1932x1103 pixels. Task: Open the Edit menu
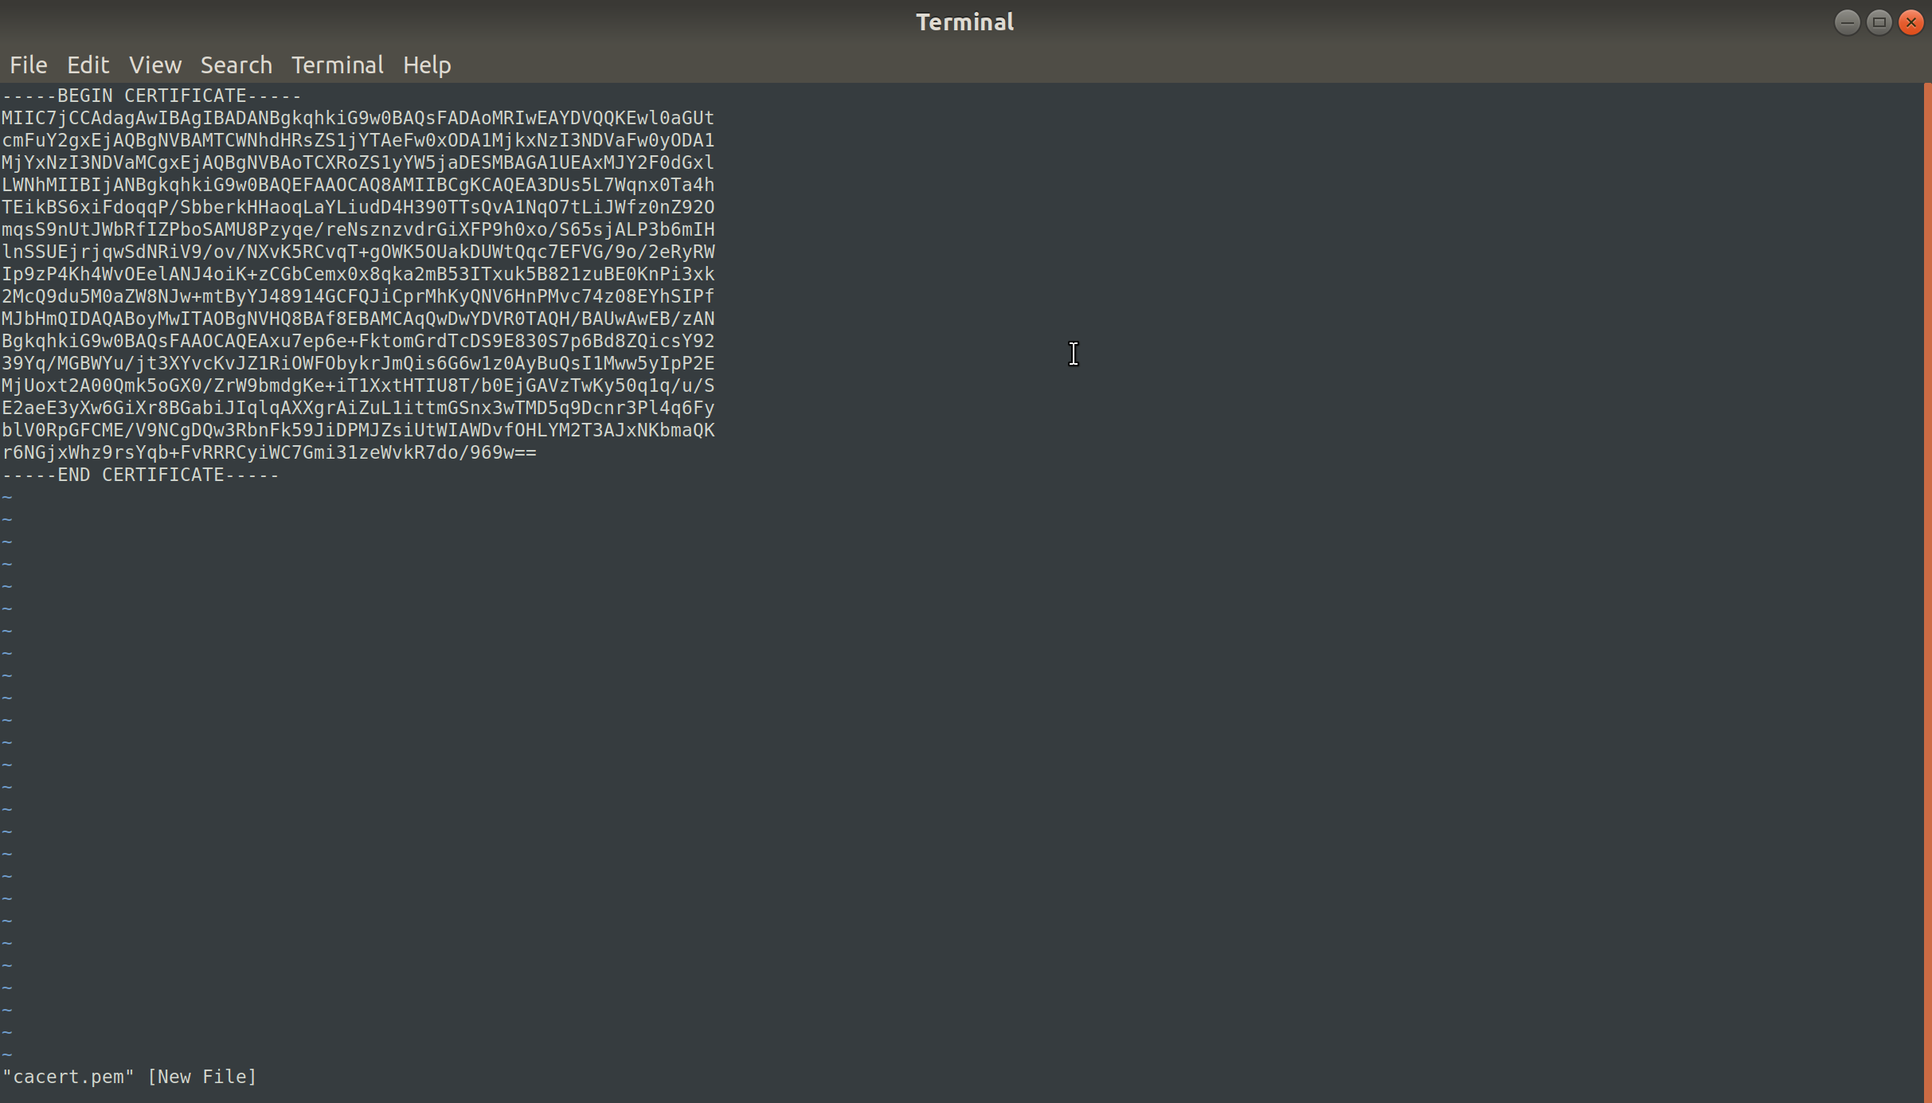(88, 65)
